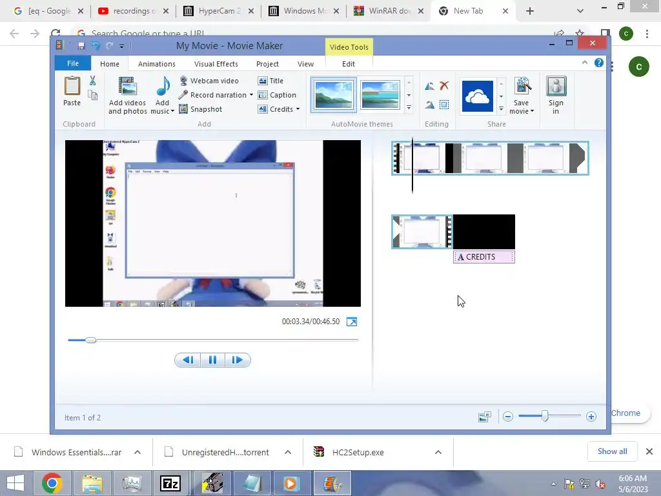Switch to HyperCam 2 Chrome tab

218,11
